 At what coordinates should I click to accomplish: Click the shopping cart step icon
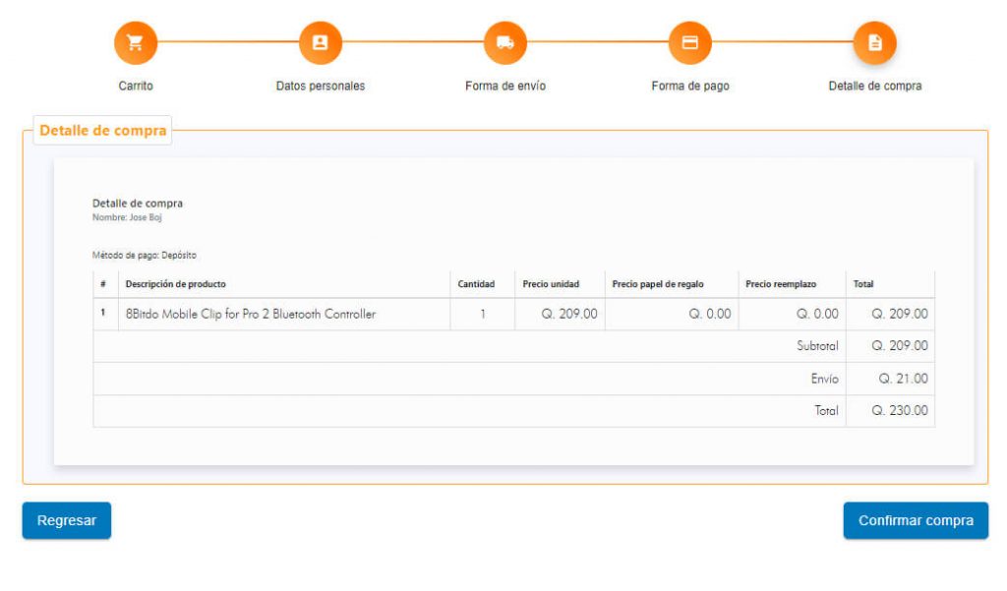point(136,42)
